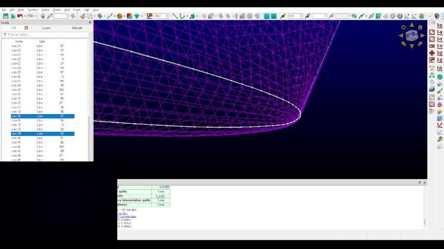
Task: Click the funnel filter icon in Panels
Action: point(5,35)
